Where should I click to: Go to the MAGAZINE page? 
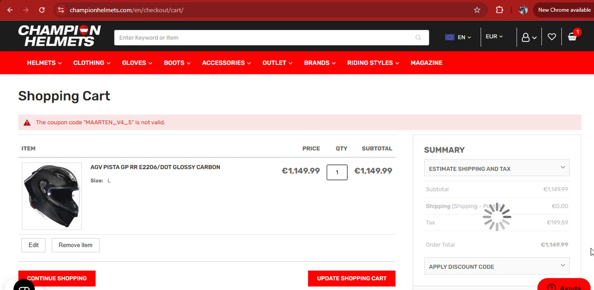426,63
